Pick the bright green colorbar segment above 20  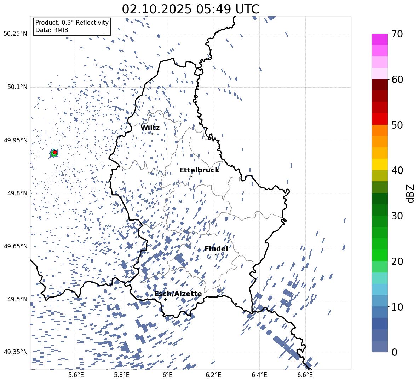(x=380, y=255)
